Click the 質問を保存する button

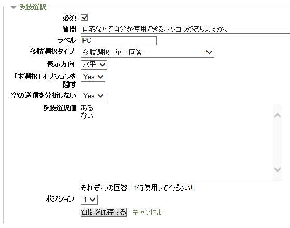(104, 212)
